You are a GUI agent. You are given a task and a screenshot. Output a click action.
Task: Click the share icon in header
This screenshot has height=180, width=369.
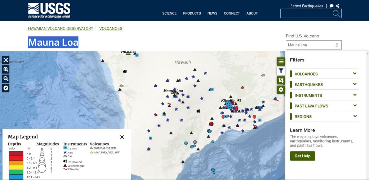coord(337,6)
